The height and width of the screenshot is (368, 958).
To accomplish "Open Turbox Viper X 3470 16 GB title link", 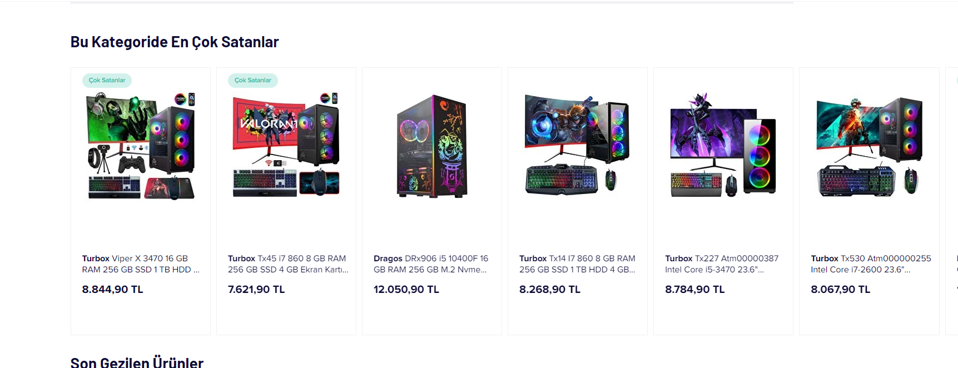I will click(141, 264).
